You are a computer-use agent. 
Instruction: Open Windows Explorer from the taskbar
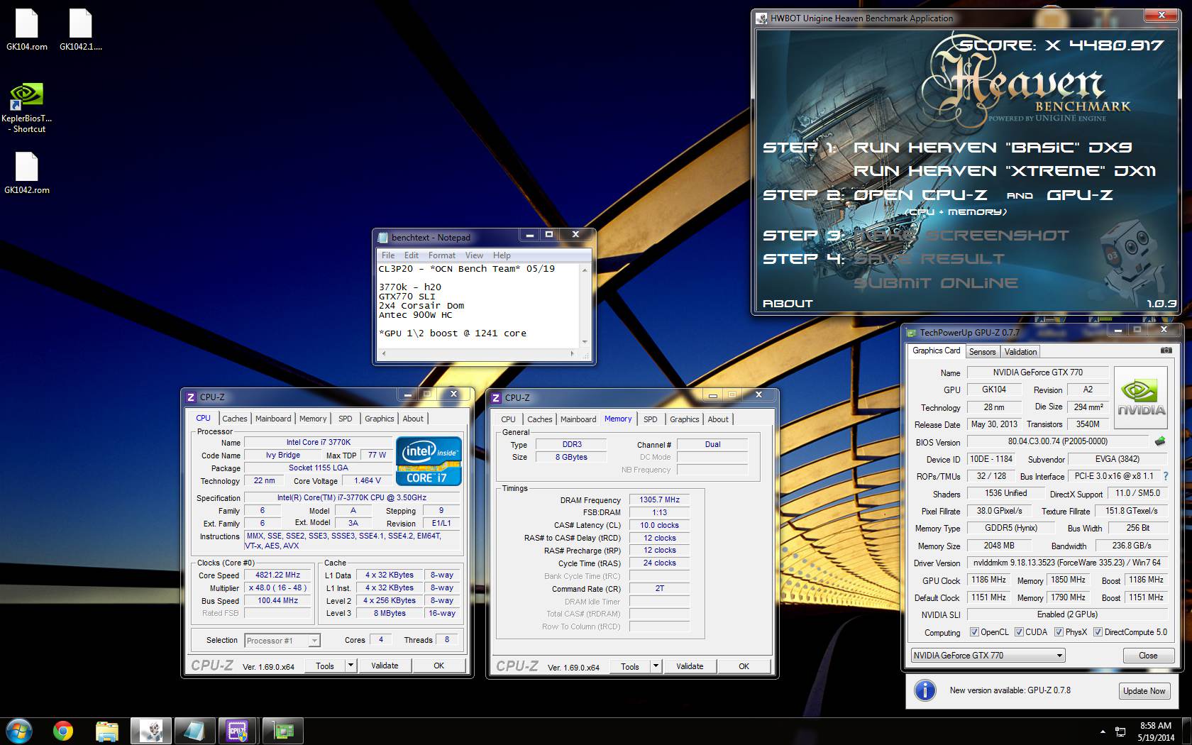pyautogui.click(x=107, y=730)
